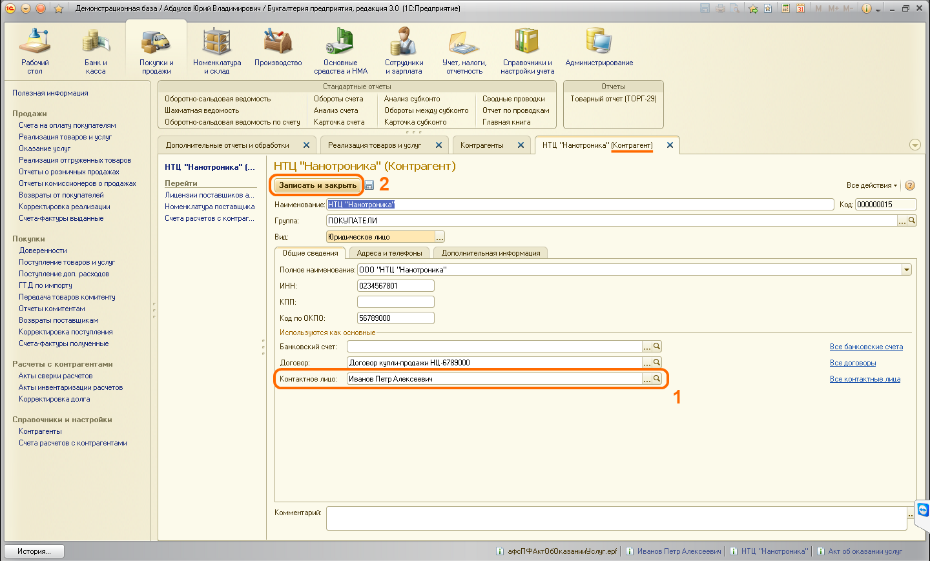Expand the tab list arrow at right of tabs
The width and height of the screenshot is (930, 561).
tap(914, 145)
